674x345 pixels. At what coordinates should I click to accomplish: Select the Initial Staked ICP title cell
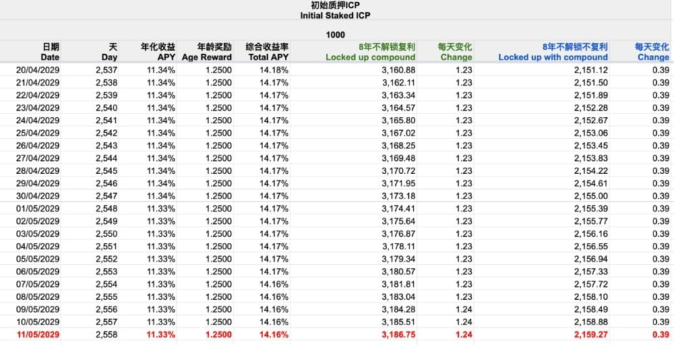(335, 10)
